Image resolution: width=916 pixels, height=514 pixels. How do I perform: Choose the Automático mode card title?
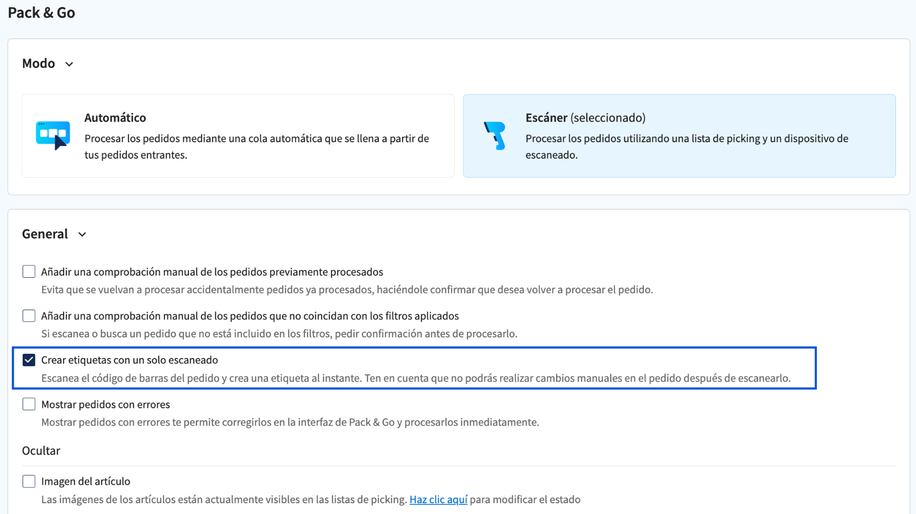coord(115,118)
